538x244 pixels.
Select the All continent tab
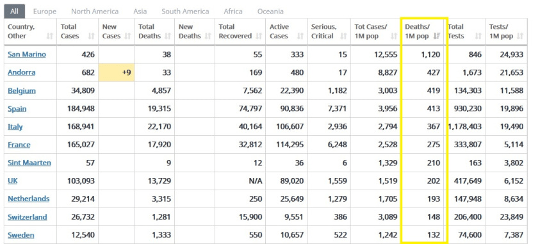click(x=14, y=12)
